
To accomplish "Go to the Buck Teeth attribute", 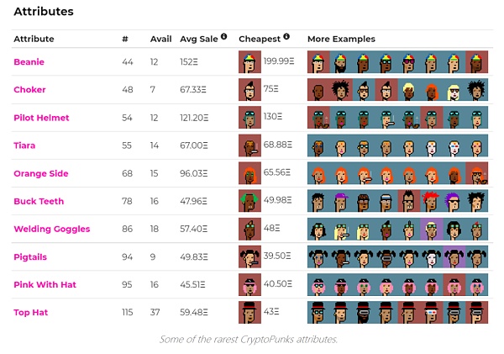I will (x=39, y=201).
